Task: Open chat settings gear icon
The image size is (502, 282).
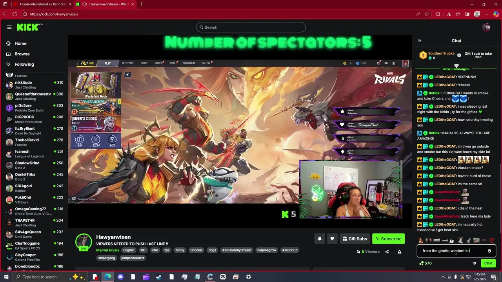Action: (475, 263)
